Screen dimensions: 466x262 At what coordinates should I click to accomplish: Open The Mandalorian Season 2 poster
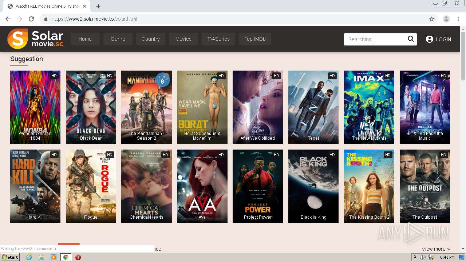[x=146, y=107]
